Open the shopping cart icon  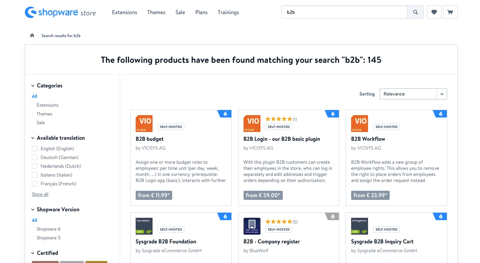click(450, 12)
